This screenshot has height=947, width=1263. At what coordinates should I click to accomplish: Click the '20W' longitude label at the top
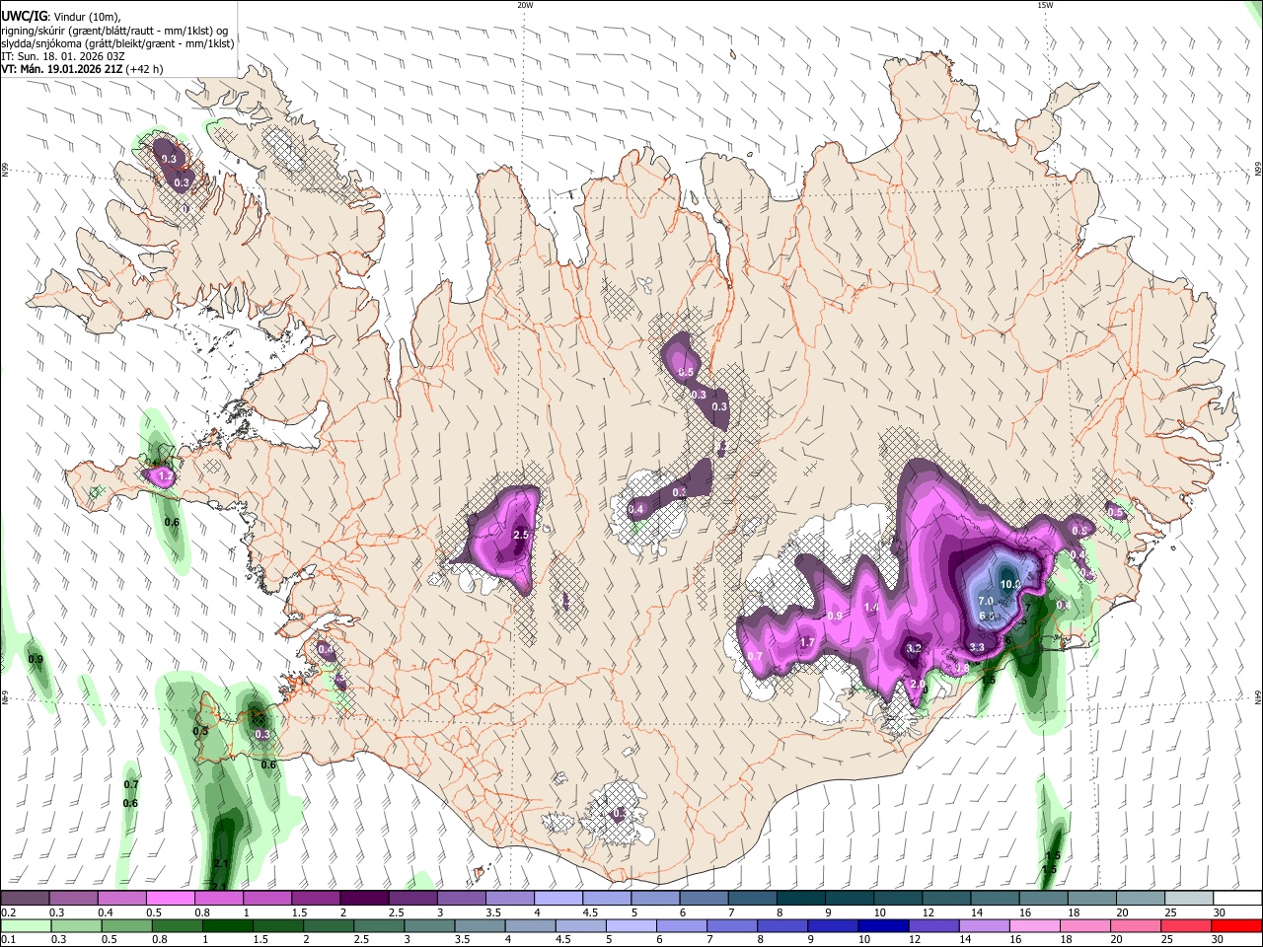click(x=525, y=5)
